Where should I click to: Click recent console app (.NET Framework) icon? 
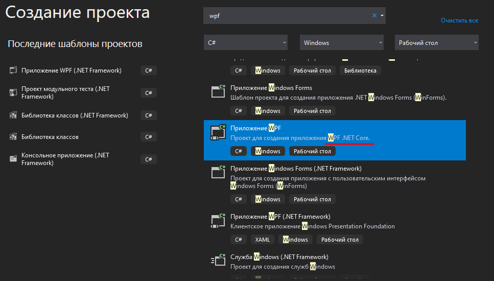(13, 159)
